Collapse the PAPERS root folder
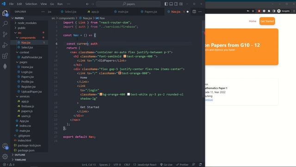Image resolution: width=296 pixels, height=167 pixels. coord(19,18)
